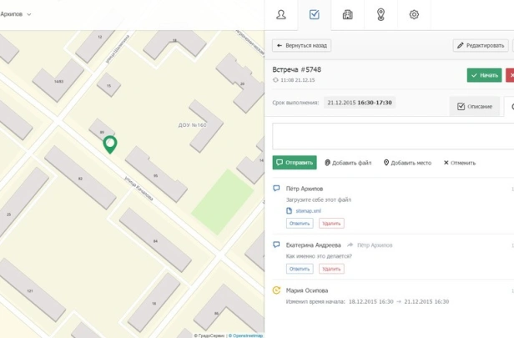Click the comment text input field
This screenshot has width=514, height=338.
point(392,136)
